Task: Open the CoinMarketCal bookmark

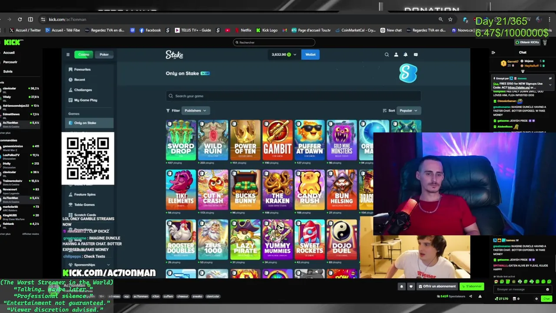Action: [355, 30]
